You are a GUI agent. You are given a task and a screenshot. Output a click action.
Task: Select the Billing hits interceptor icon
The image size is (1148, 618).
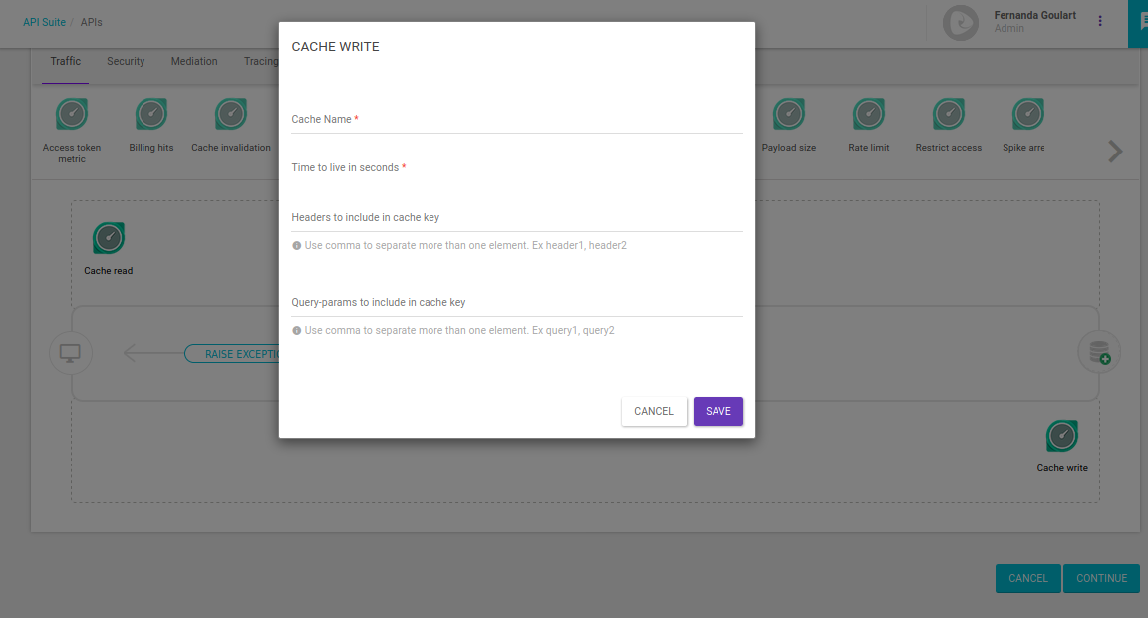[x=151, y=115]
